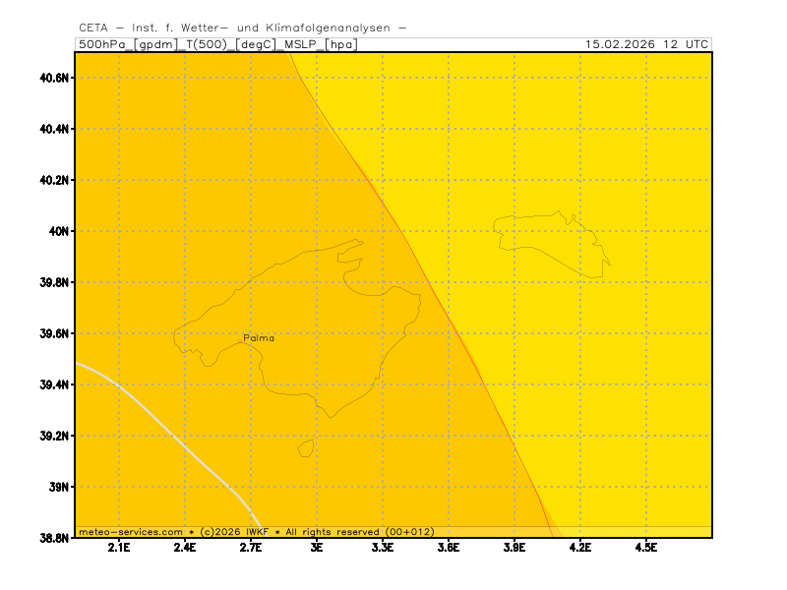
Task: Click the CETA institute title text
Action: (x=242, y=28)
